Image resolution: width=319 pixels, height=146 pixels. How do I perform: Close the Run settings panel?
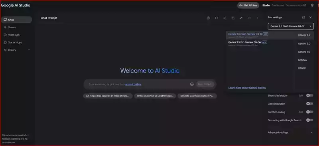point(310,18)
